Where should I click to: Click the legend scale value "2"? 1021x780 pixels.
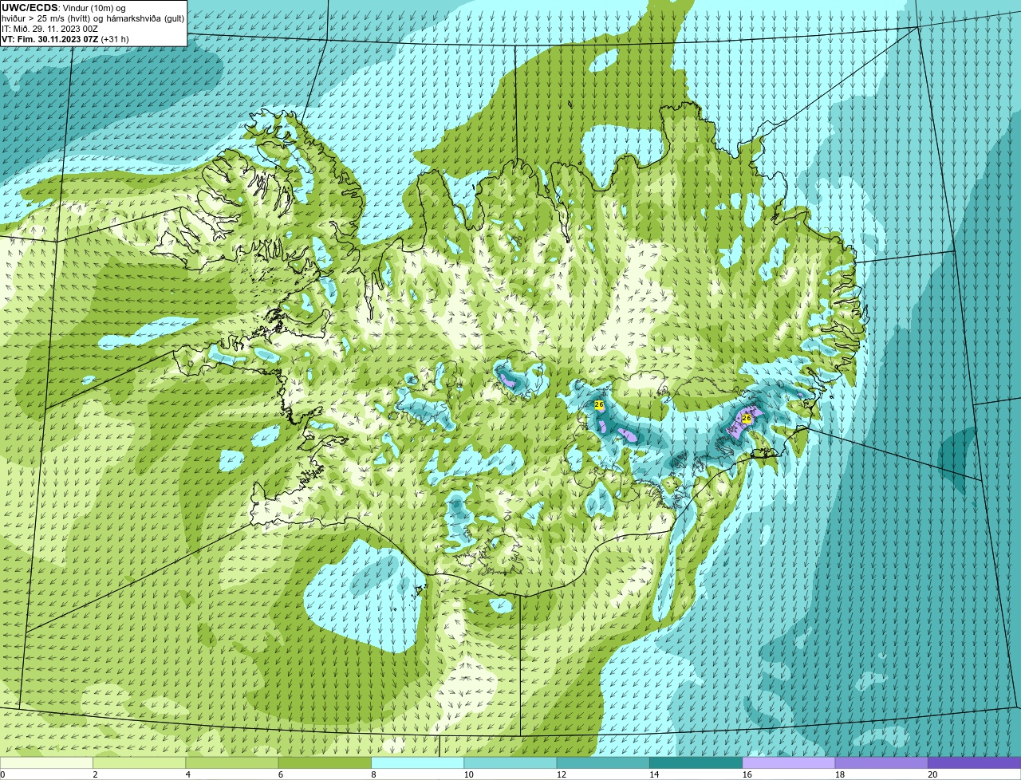tap(95, 774)
